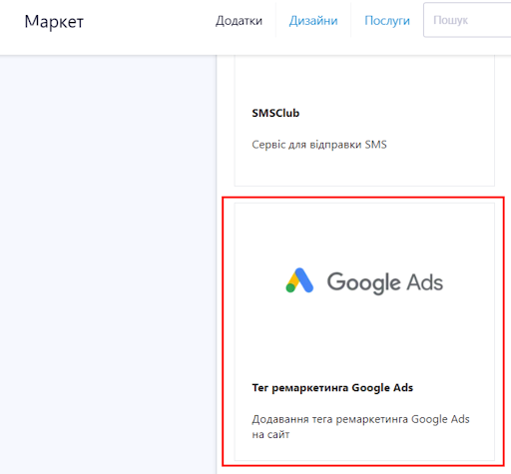Click the Google Ads logo image
This screenshot has height=474, width=511.
click(x=364, y=281)
